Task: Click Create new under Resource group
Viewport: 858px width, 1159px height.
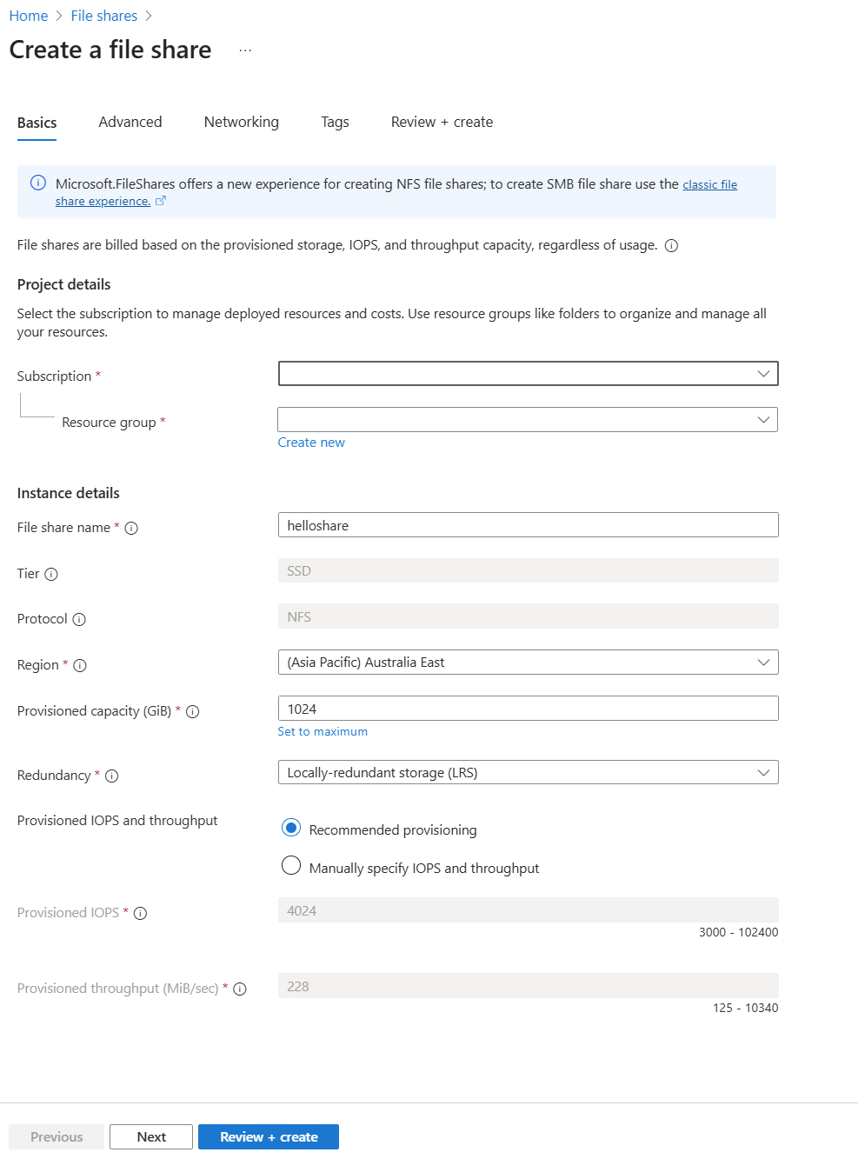Action: [310, 442]
